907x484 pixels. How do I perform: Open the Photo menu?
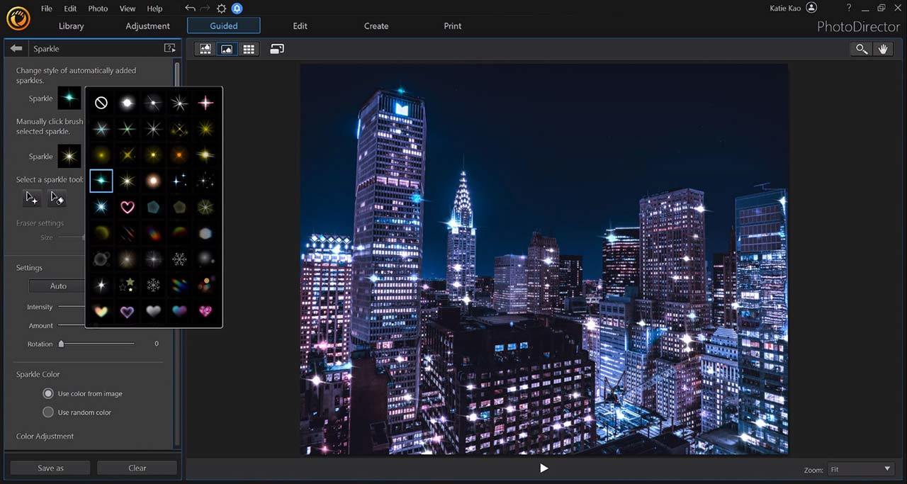click(98, 9)
